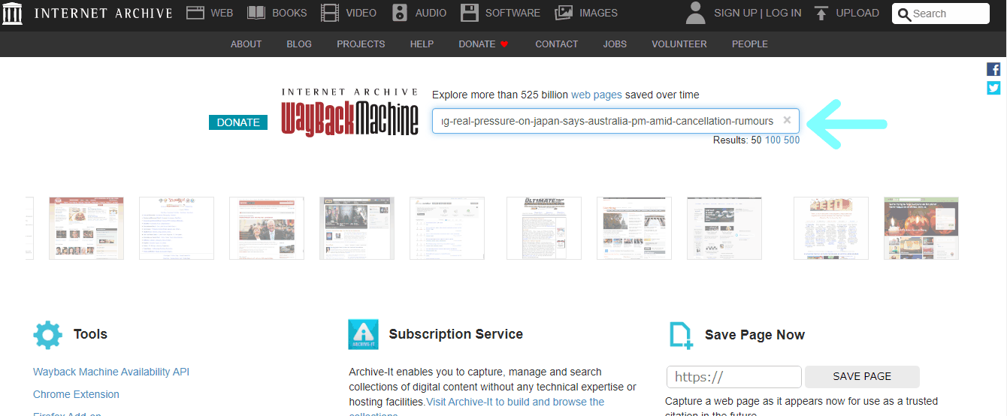Open the JOBS link
The height and width of the screenshot is (416, 1007).
coord(615,44)
